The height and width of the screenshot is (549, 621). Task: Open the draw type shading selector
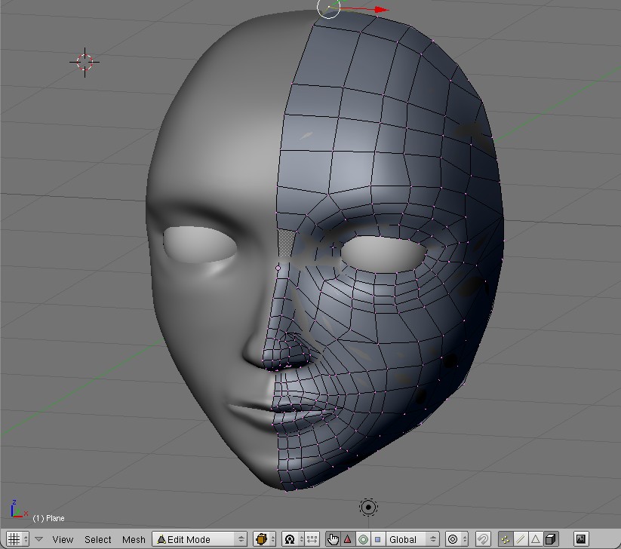pos(264,539)
